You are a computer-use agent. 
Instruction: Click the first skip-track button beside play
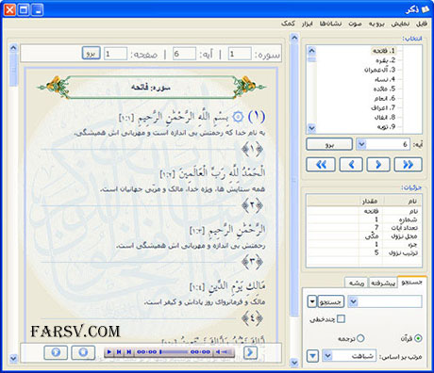pos(119,352)
